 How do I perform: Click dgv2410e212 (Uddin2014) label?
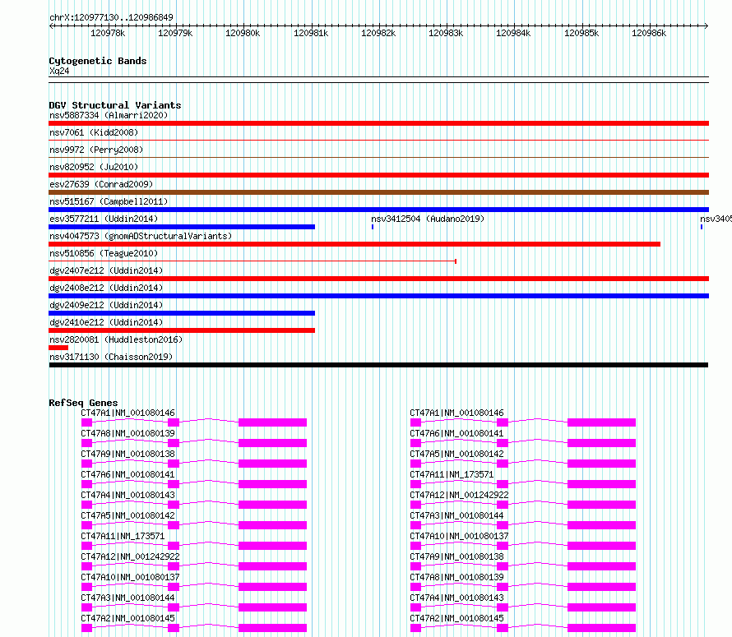coord(106,322)
